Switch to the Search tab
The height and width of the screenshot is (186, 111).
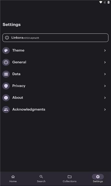[41, 179]
